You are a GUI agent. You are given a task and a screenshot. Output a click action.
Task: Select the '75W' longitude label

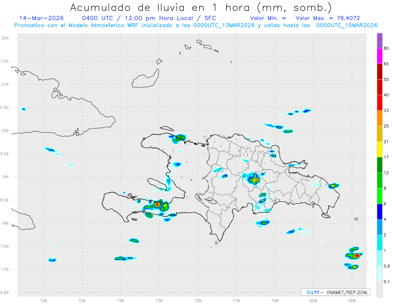pyautogui.click(x=82, y=301)
